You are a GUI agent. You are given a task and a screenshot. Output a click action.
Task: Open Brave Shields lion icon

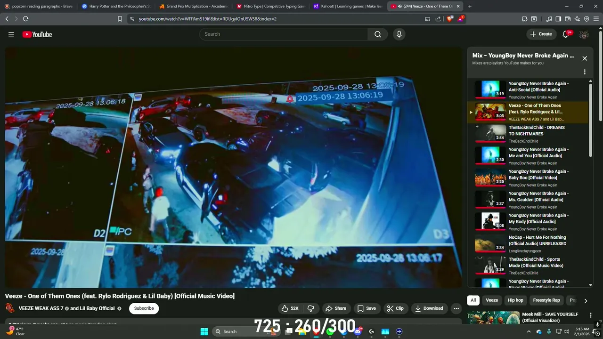[450, 19]
